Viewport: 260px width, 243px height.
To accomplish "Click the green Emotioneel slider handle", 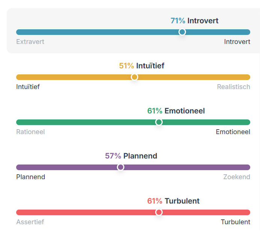I will 159,122.
